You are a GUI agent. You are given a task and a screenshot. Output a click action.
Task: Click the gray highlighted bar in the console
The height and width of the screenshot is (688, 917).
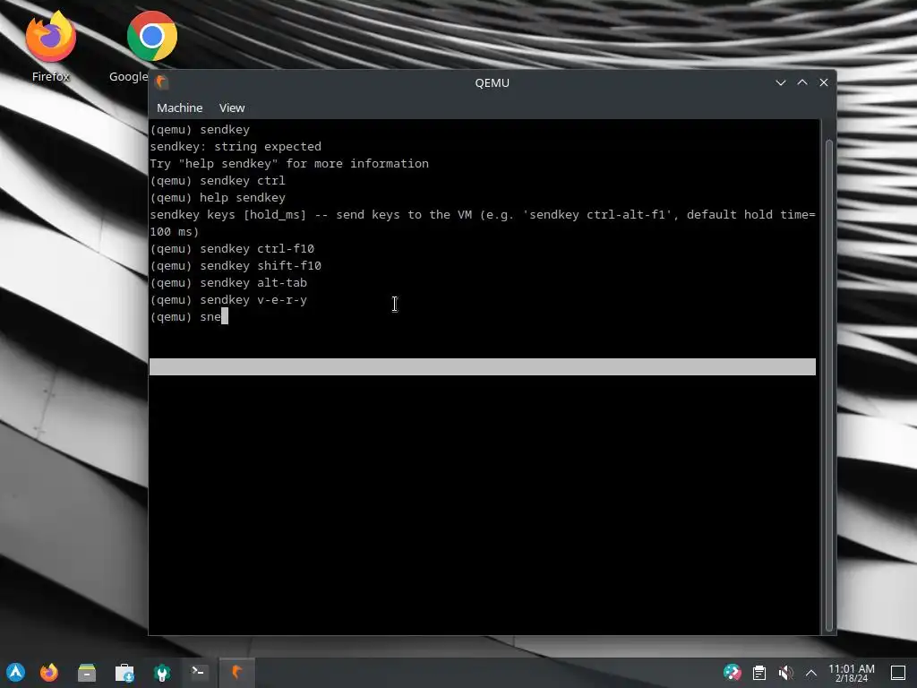pyautogui.click(x=483, y=366)
